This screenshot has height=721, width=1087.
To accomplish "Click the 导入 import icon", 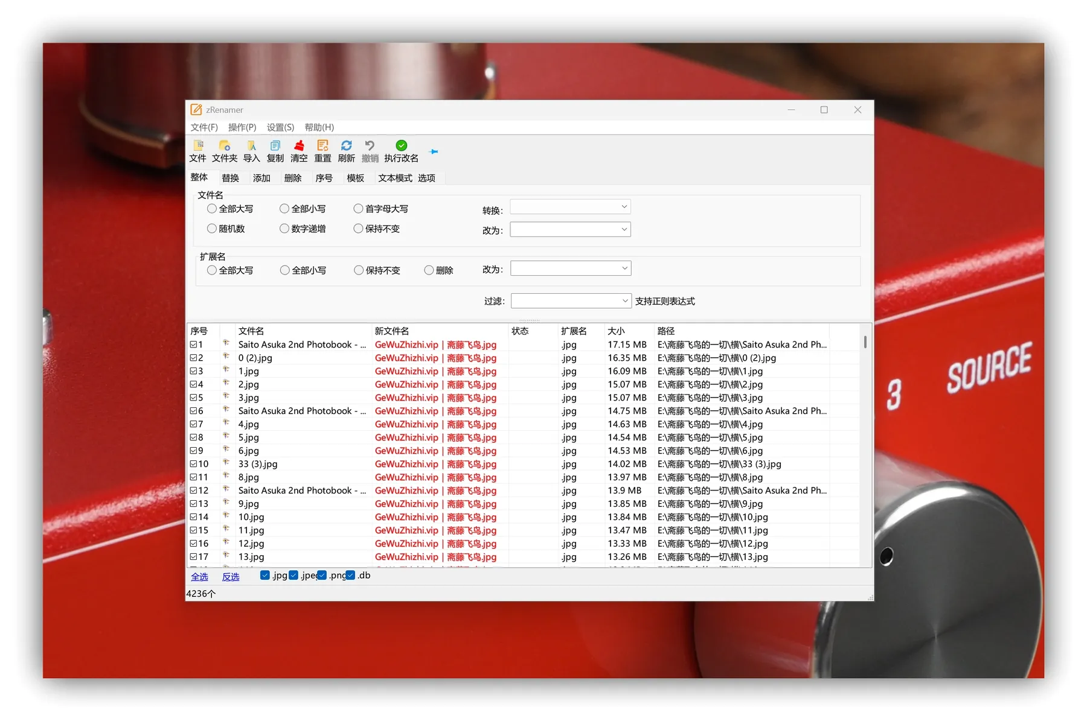I will pos(251,151).
